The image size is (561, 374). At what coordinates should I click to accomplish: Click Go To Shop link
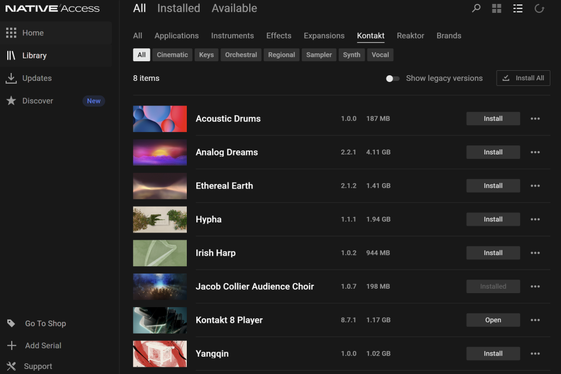pos(45,323)
